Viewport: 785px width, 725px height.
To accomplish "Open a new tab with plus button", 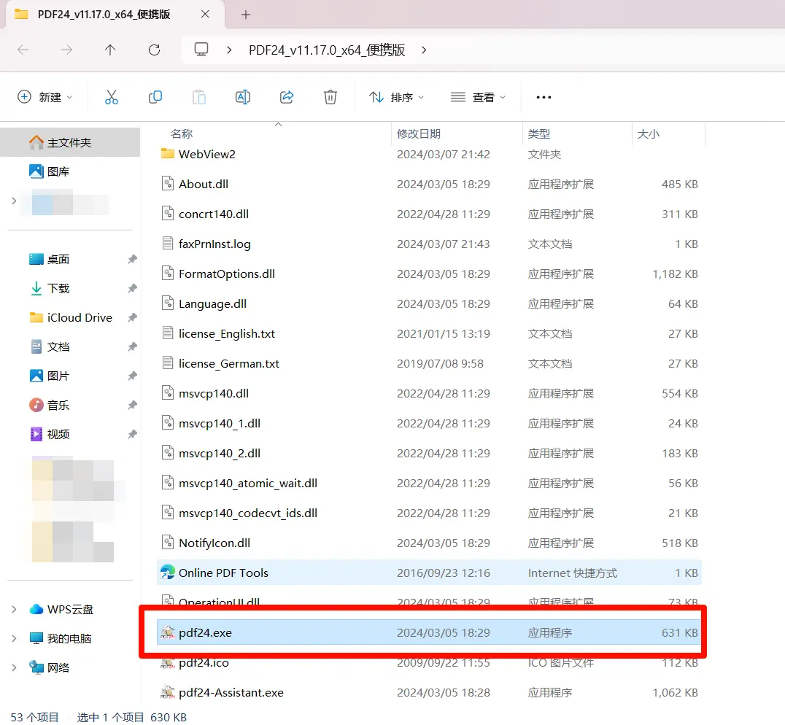I will (x=246, y=15).
